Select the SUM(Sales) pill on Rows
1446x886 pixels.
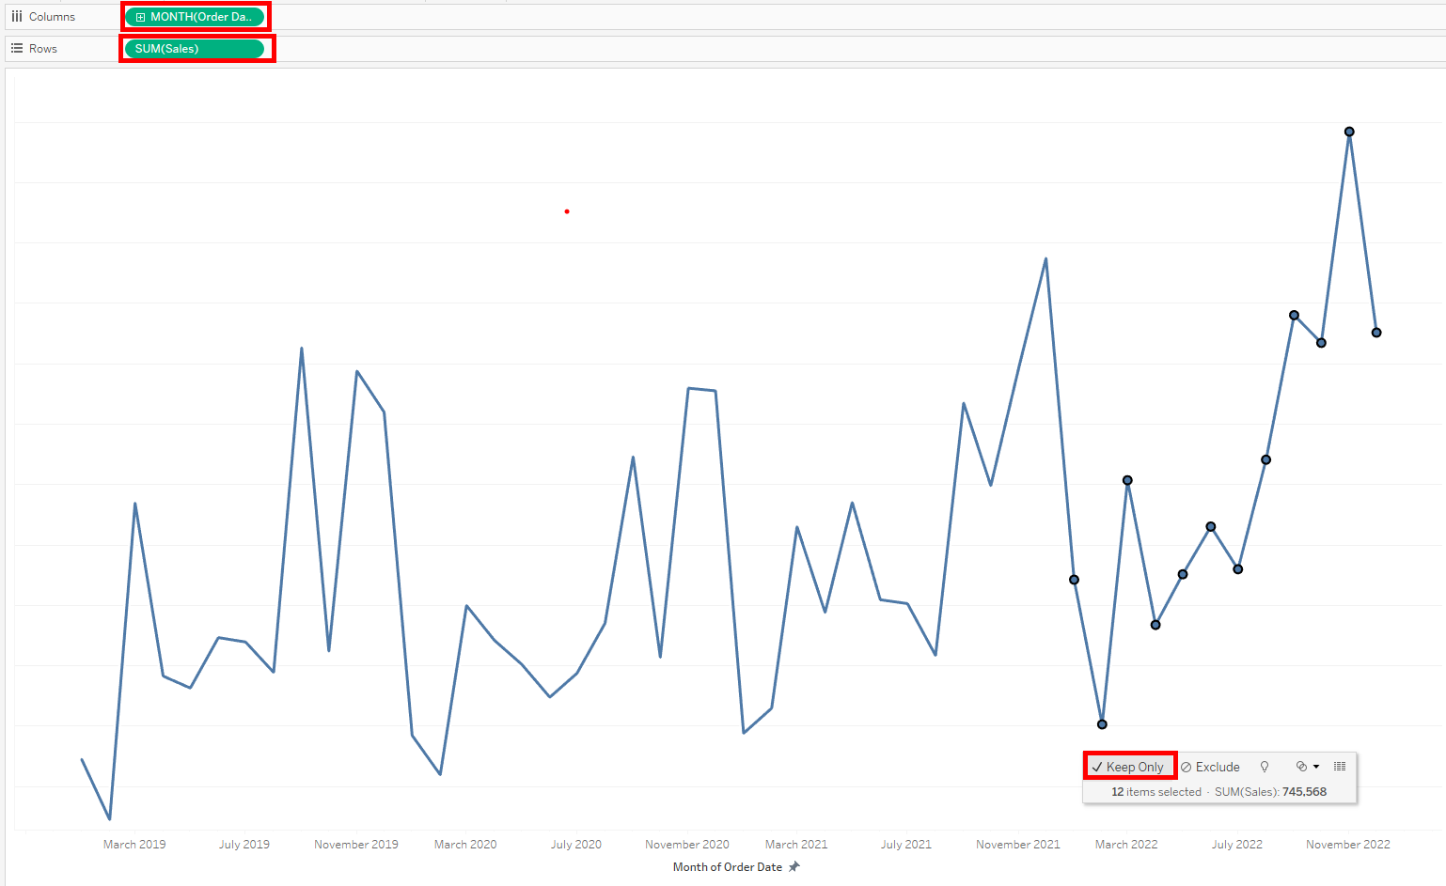(x=196, y=48)
